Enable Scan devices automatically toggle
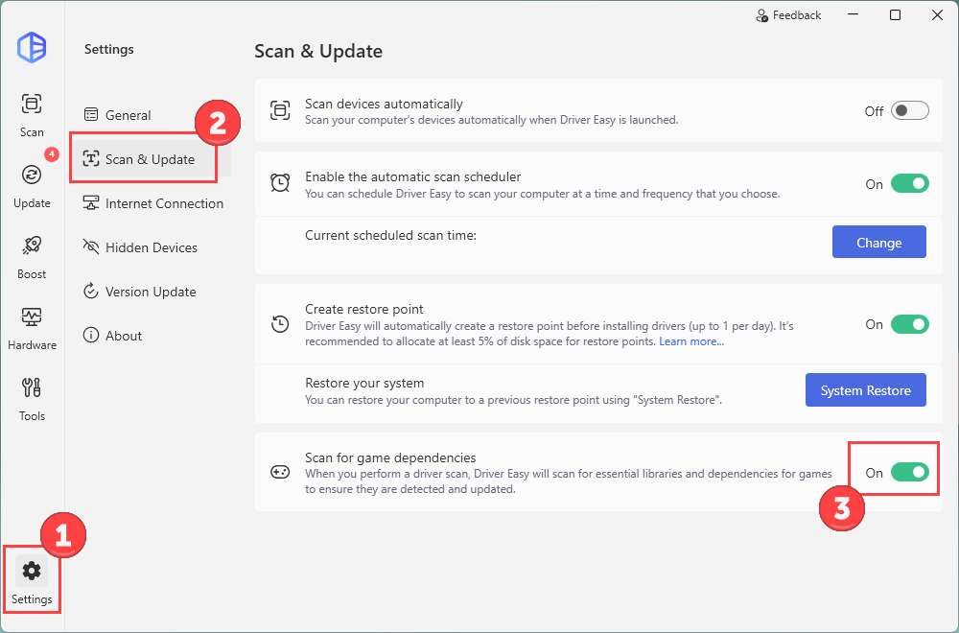The width and height of the screenshot is (959, 633). (909, 111)
